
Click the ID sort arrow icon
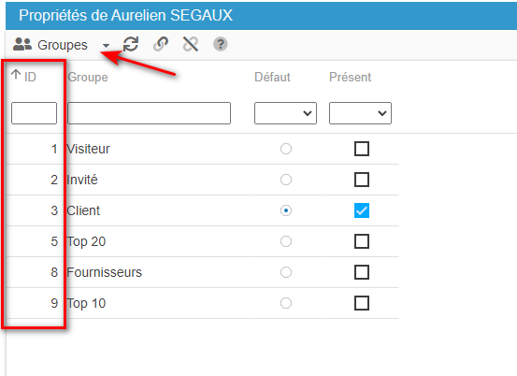pos(16,75)
